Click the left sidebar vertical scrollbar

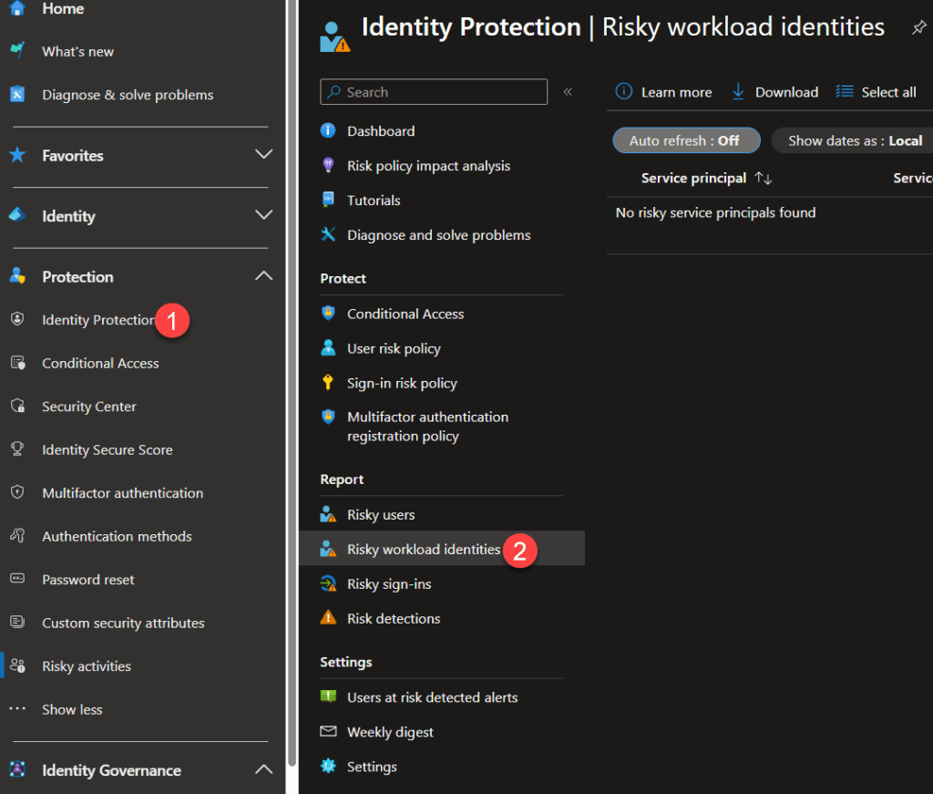point(292,381)
